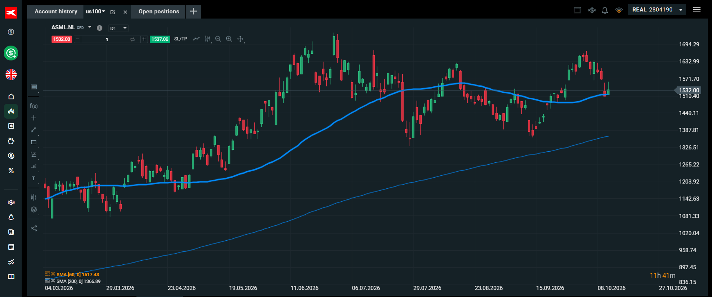The image size is (712, 297).
Task: Decrease the trade volume with minus
Action: click(x=78, y=39)
